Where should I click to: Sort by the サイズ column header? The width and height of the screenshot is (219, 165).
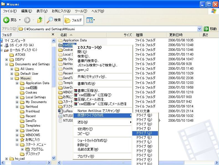(120, 35)
